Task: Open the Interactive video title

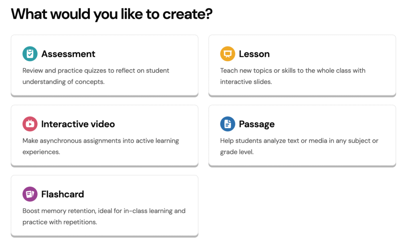Action: (x=78, y=124)
